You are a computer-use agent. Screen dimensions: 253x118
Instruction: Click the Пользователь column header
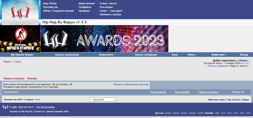click(x=11, y=92)
